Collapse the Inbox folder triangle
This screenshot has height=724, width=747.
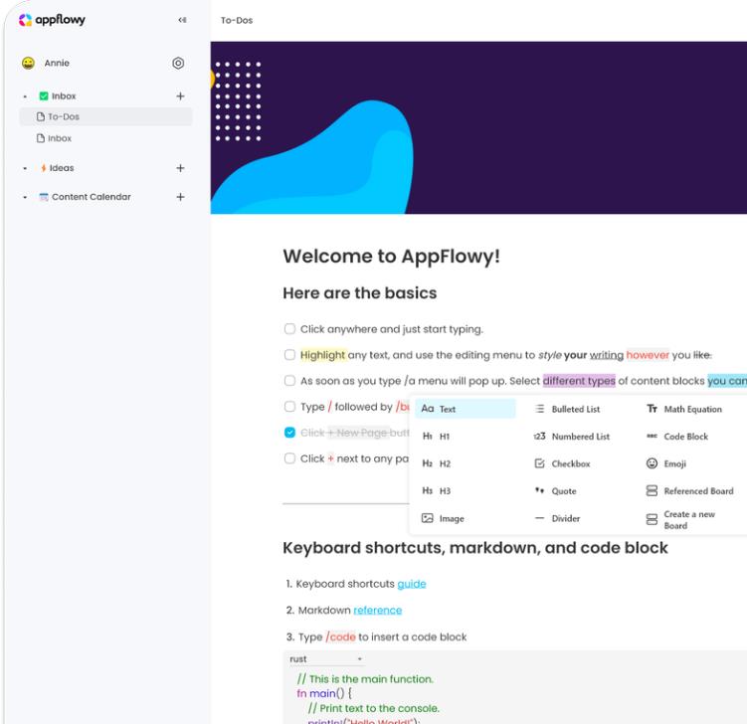coord(25,96)
